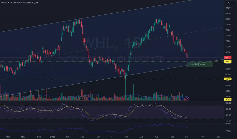The height and width of the screenshot is (139, 237).
Task: Click the 8000 value on price axis
Action: [x=228, y=19]
